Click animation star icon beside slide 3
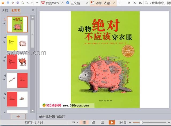The height and width of the screenshot is (126, 171). point(4,61)
